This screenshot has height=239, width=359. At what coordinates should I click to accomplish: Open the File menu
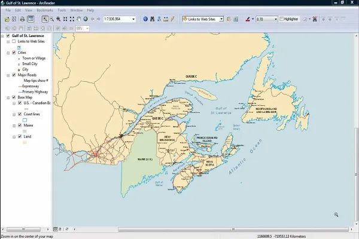[x=8, y=10]
